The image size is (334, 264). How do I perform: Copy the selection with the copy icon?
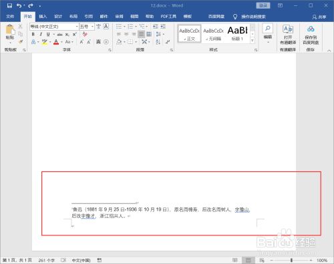[20, 34]
